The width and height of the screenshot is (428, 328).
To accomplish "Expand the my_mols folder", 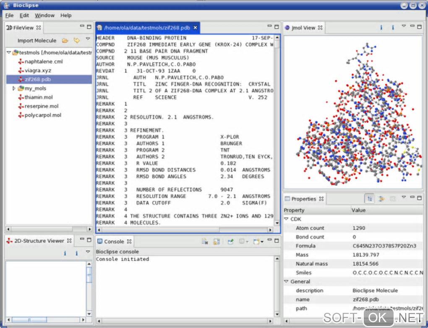I will pyautogui.click(x=14, y=89).
